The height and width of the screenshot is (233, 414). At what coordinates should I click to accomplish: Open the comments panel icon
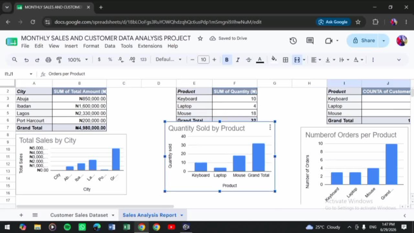310,41
